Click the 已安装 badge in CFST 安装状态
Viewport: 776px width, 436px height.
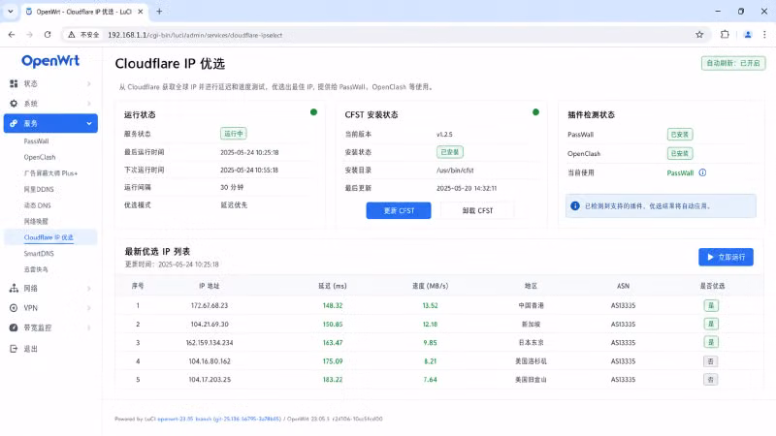(x=449, y=152)
